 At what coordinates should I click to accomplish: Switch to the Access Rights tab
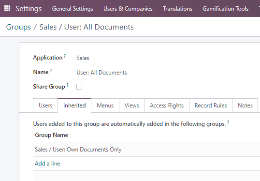[167, 106]
